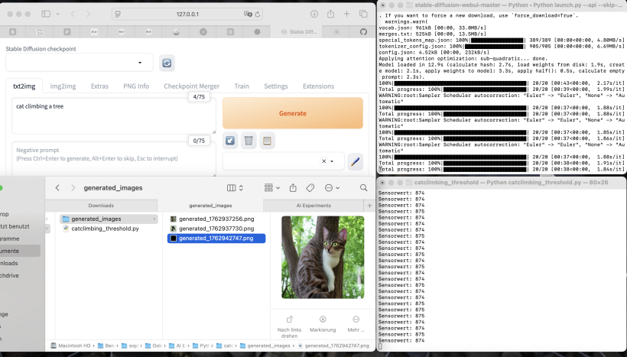This screenshot has width=627, height=357.
Task: Click the apply styles clipboard icon
Action: coord(266,140)
